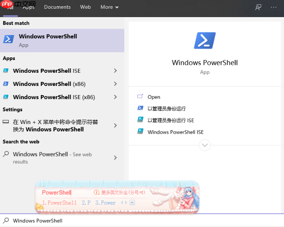Click the run-ISE-as-administrator icon
Image resolution: width=284 pixels, height=227 pixels.
[x=140, y=120]
